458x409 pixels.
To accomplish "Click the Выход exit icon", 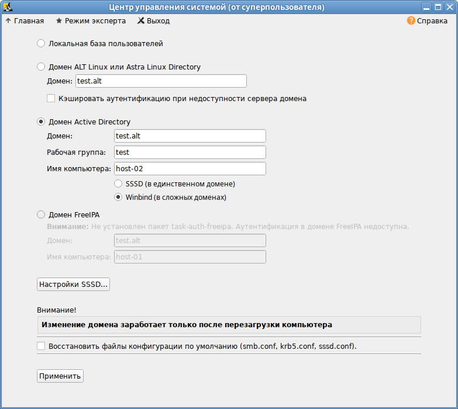I will click(x=141, y=20).
